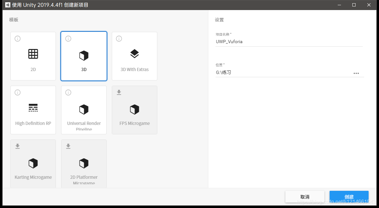
Task: Select the 2D template label
Action: [33, 69]
